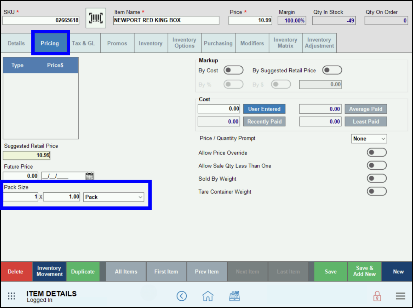Enable Allow Price Override

377,153
